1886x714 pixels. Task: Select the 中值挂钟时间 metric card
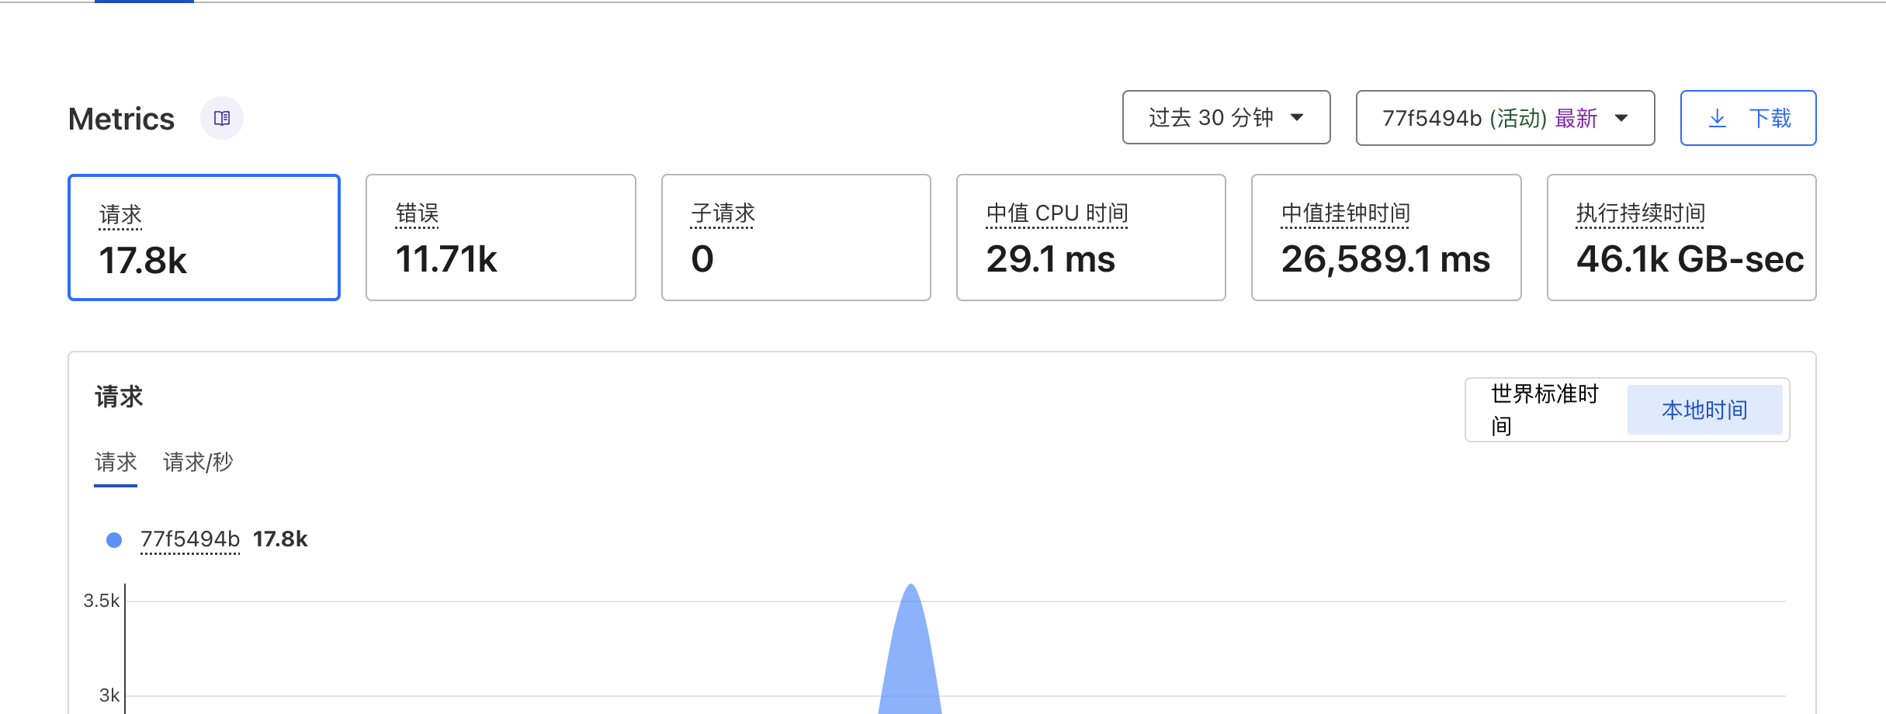[1386, 237]
